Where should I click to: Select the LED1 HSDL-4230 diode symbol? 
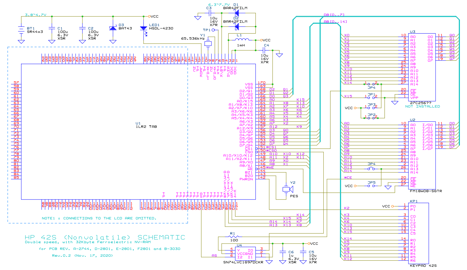(x=143, y=29)
